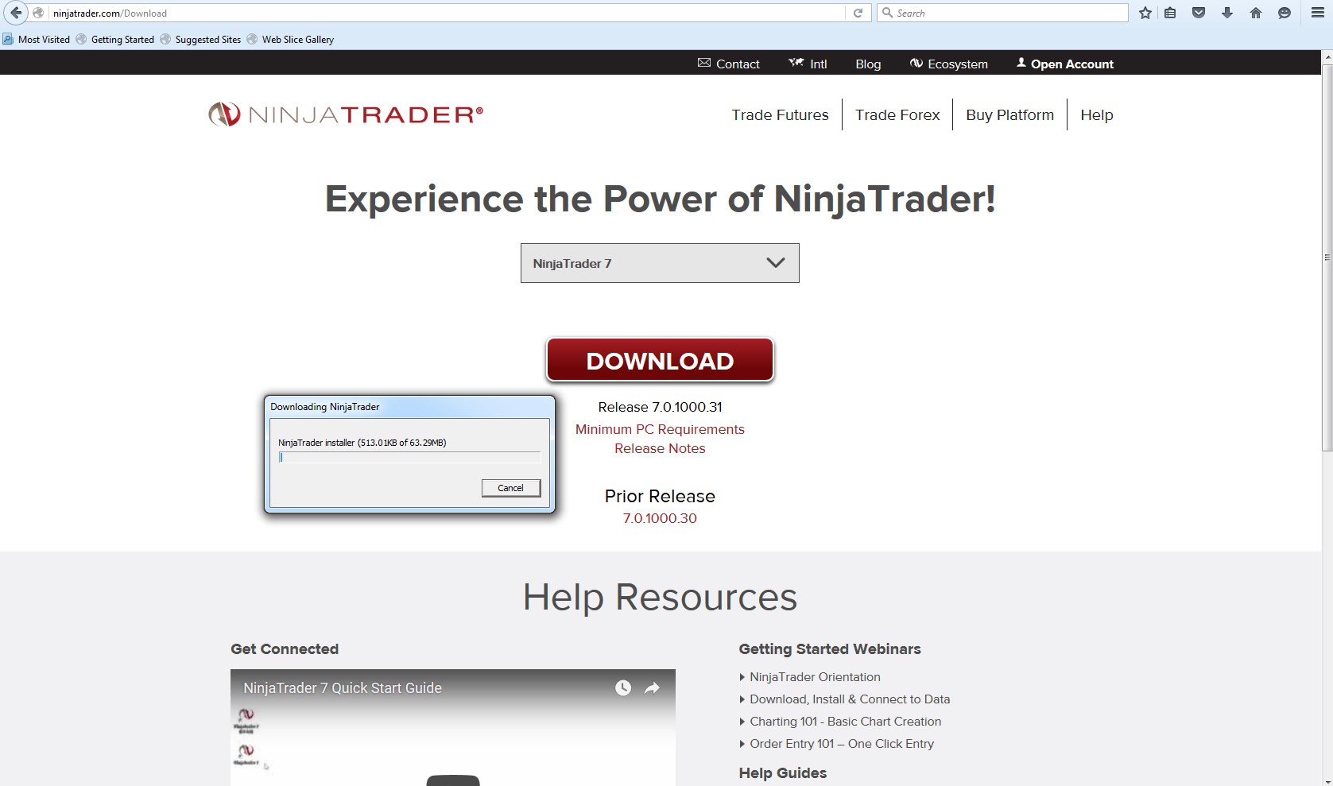The image size is (1333, 786).
Task: Open the Getting Started bookmark
Action: click(115, 39)
